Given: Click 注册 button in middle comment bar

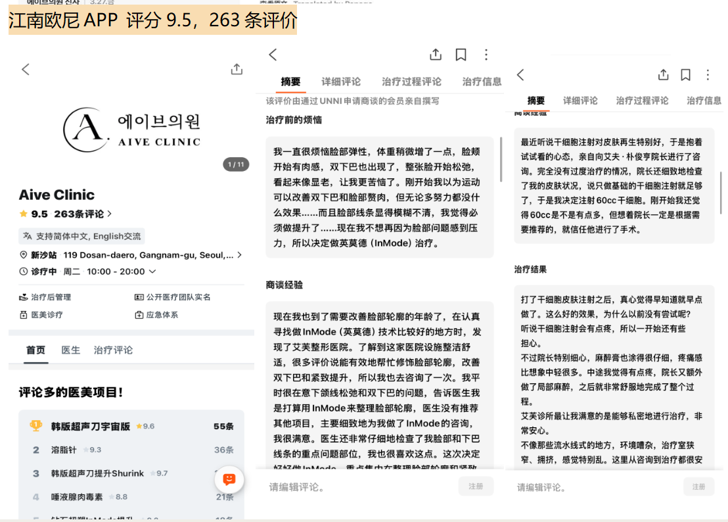Looking at the screenshot, I should (x=476, y=486).
